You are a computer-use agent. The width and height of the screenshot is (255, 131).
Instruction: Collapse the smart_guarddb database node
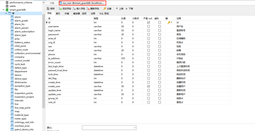point(3,10)
